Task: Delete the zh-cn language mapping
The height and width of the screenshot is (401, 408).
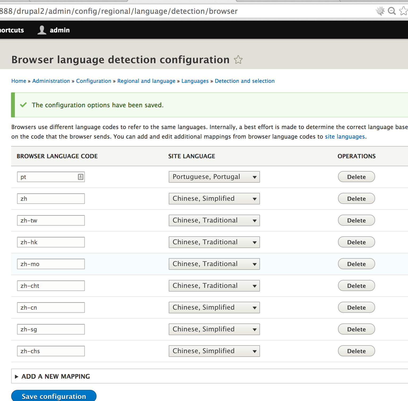Action: [x=357, y=308]
